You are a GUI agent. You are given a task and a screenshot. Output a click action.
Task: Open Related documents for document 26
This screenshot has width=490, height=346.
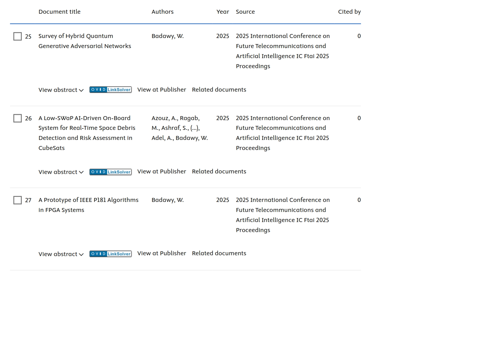click(x=219, y=171)
